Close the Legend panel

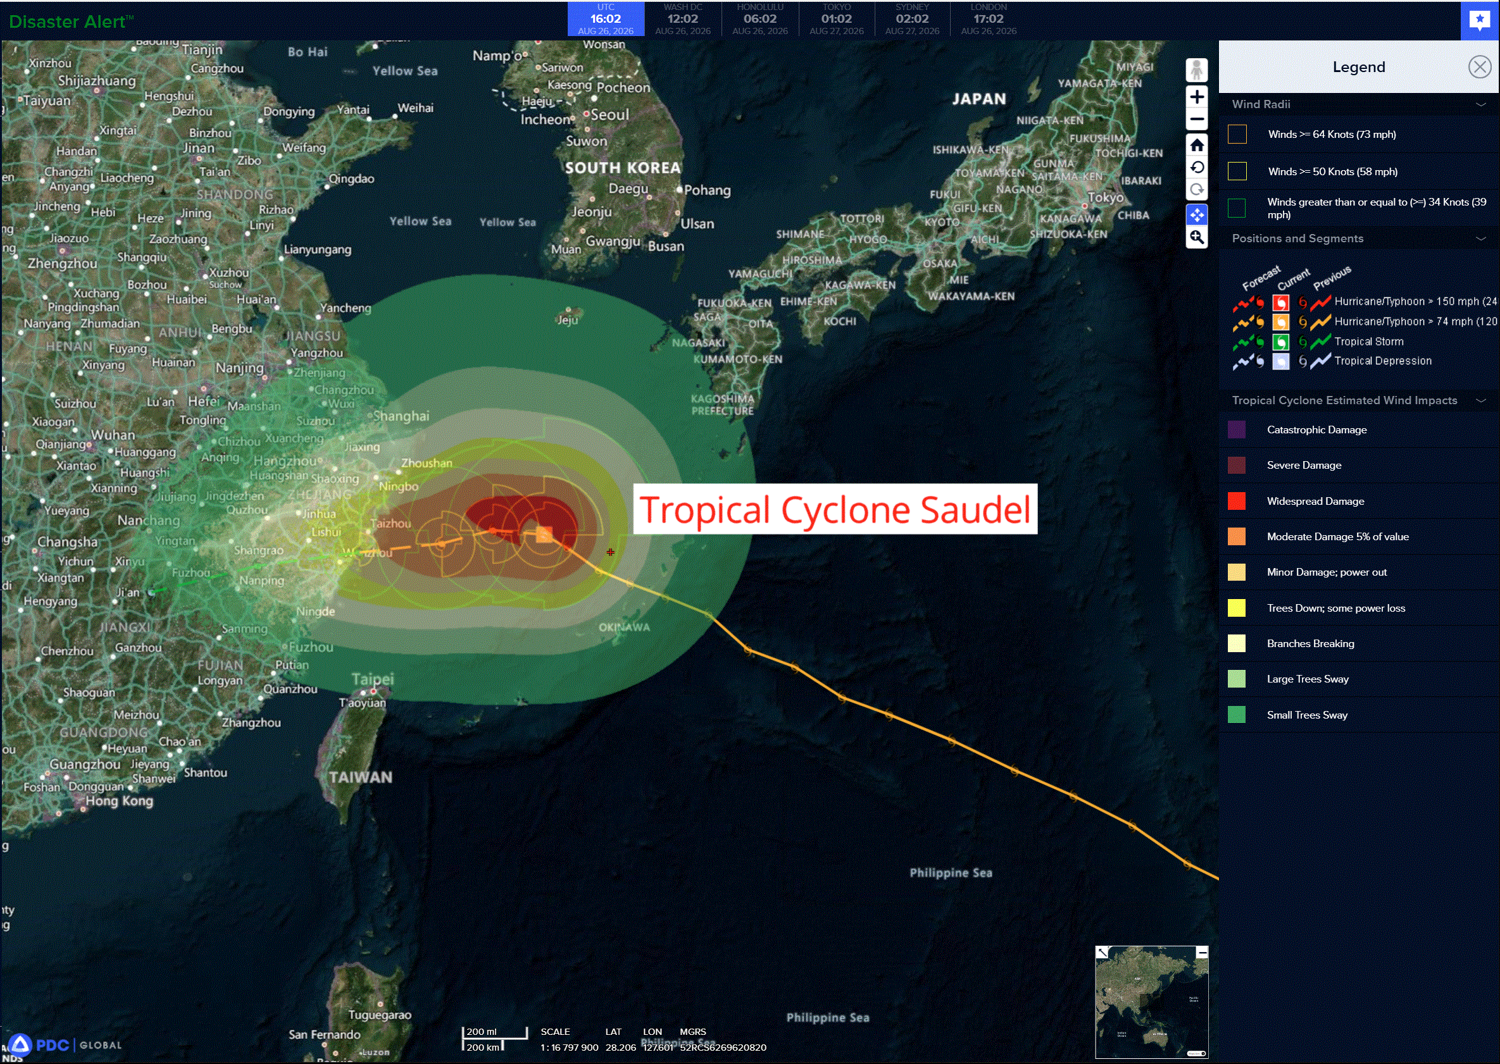coord(1479,67)
